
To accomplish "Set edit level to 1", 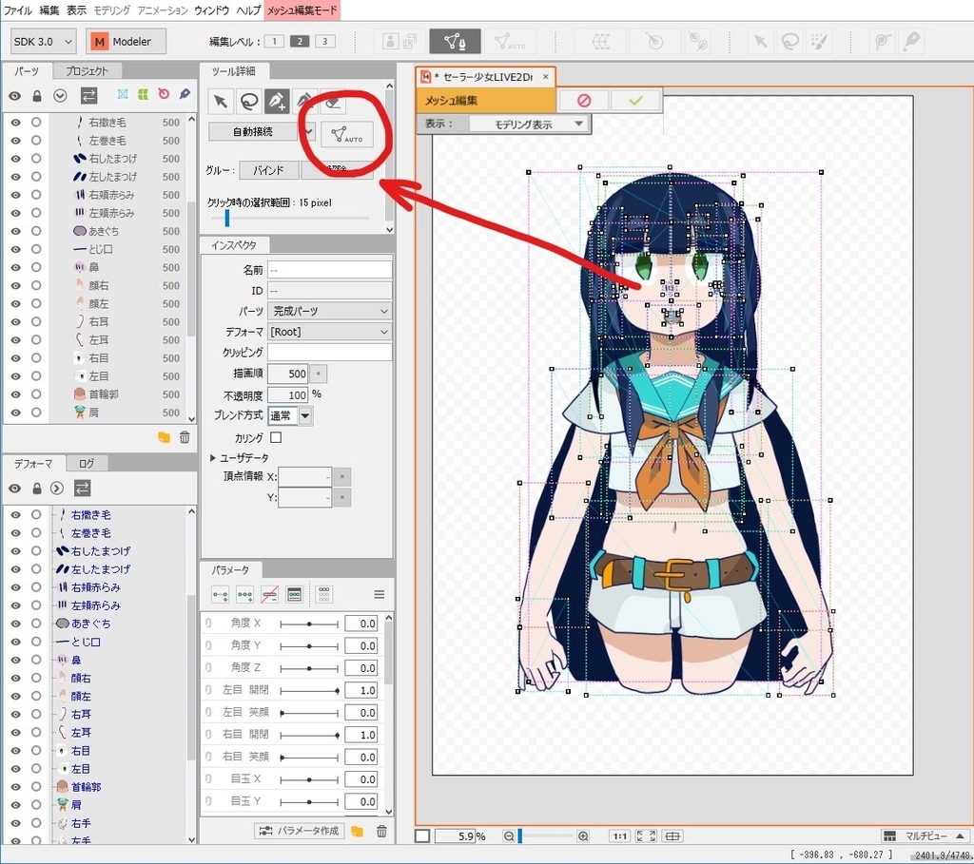I will pyautogui.click(x=274, y=42).
